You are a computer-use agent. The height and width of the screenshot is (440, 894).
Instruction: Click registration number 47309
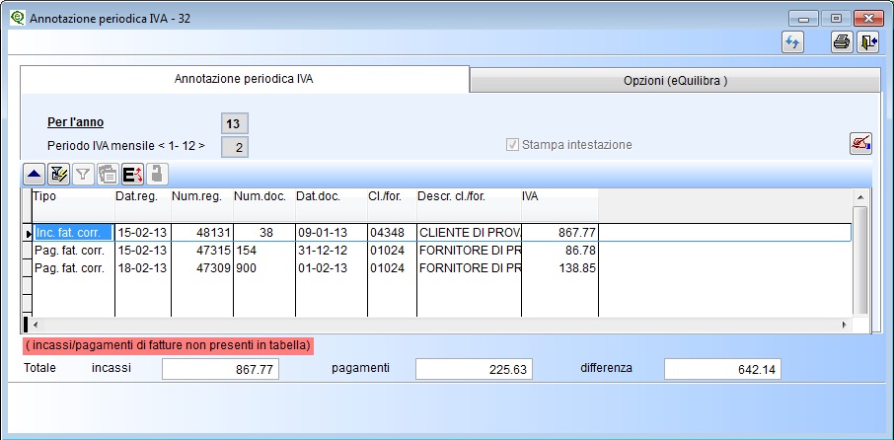click(x=202, y=268)
